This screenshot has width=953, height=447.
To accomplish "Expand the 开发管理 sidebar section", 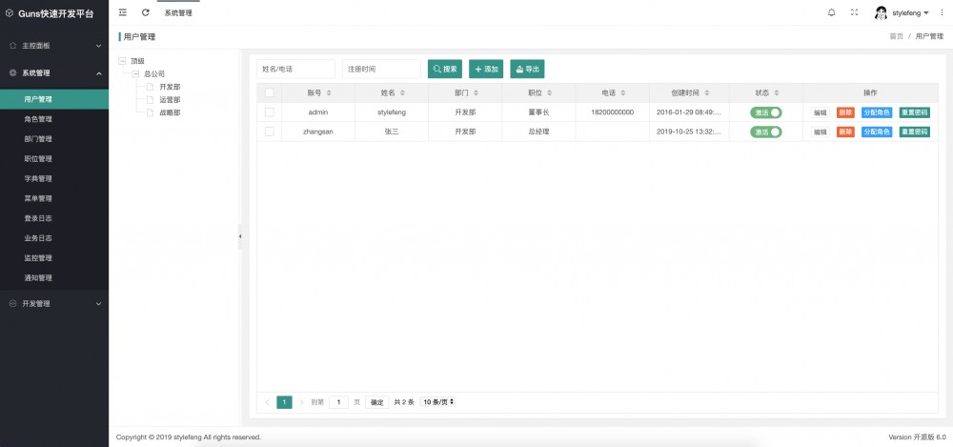I will 98,303.
